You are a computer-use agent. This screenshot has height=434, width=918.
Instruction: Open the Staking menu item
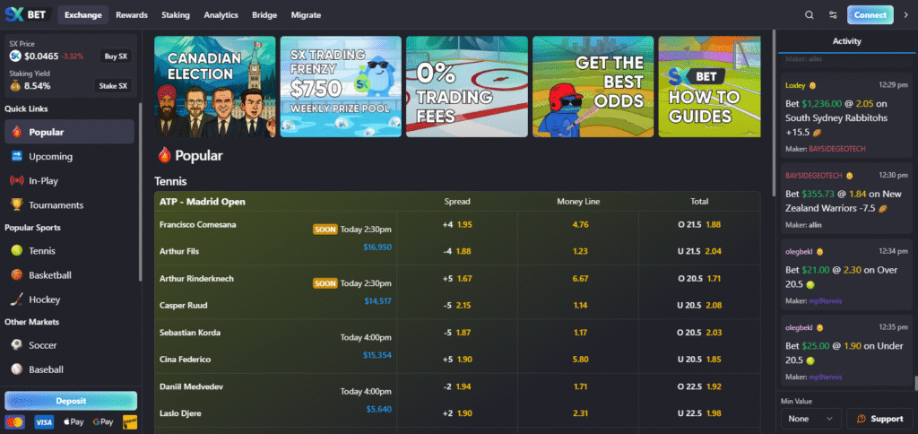pos(176,15)
